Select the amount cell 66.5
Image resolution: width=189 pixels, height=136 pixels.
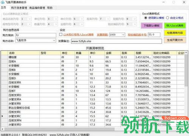click(x=112, y=61)
